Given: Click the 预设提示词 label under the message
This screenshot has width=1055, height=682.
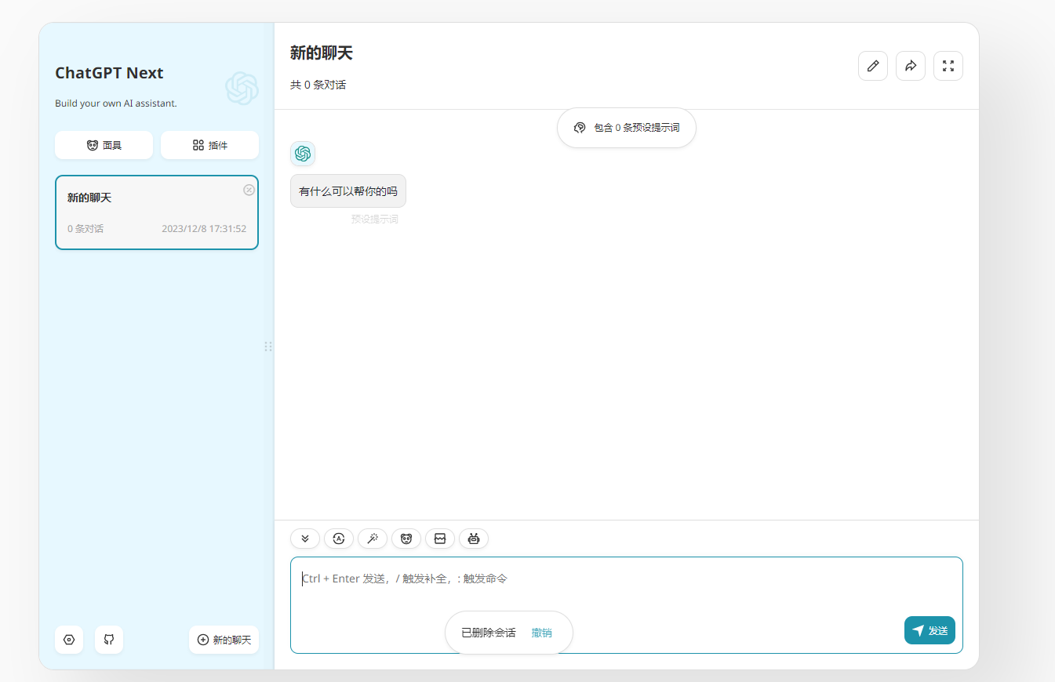Looking at the screenshot, I should pos(375,219).
